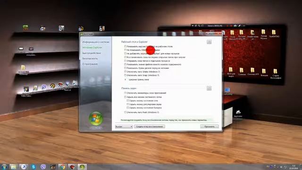Open the Новая папка (2) desktop folder
The width and height of the screenshot is (302, 170).
[x=252, y=34]
